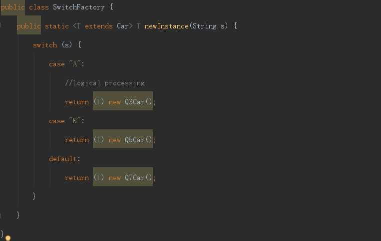Click the extends keyword
Image resolution: width=381 pixels, height=241 pixels.
[99, 26]
